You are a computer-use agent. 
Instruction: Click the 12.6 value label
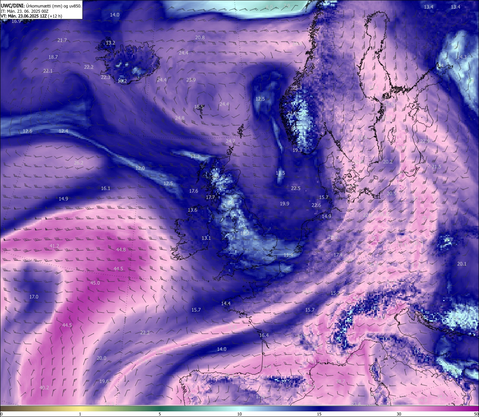tap(27, 131)
